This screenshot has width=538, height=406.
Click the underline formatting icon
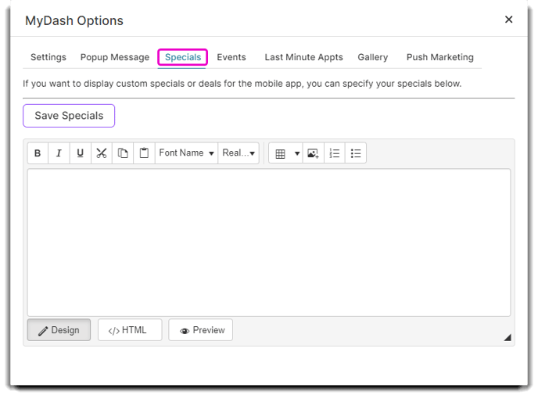pyautogui.click(x=81, y=153)
